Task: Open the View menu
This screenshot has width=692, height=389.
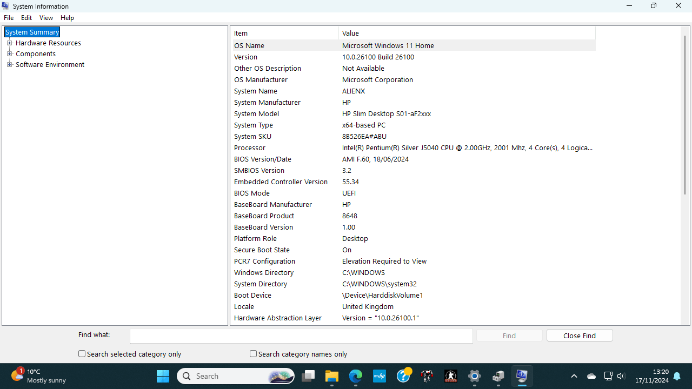Action: tap(46, 18)
